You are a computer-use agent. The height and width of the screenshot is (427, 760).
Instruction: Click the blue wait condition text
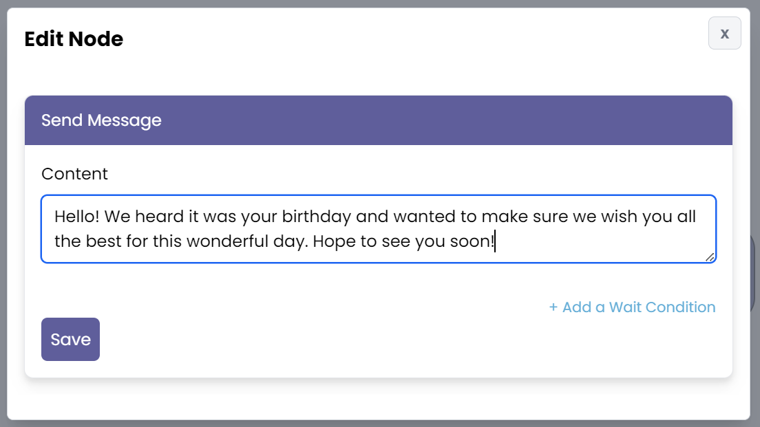(x=631, y=307)
